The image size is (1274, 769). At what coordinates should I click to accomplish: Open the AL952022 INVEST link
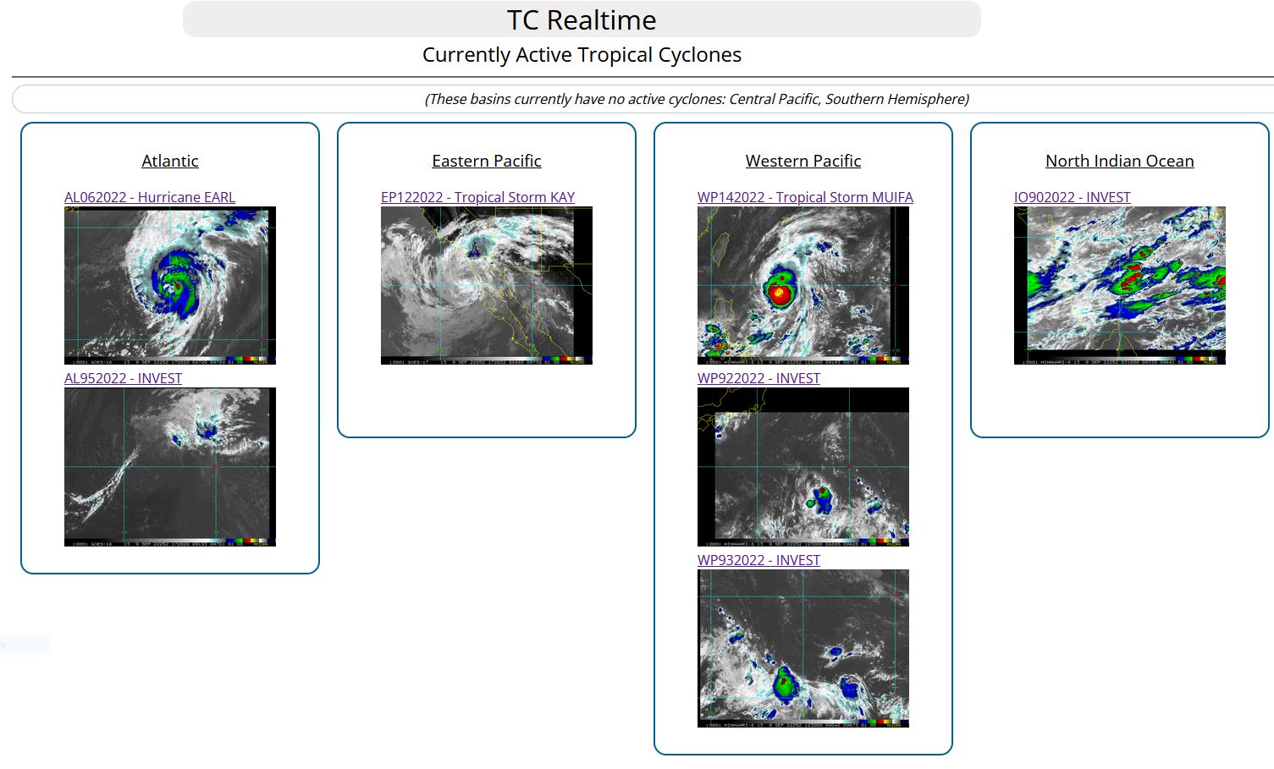click(x=123, y=378)
